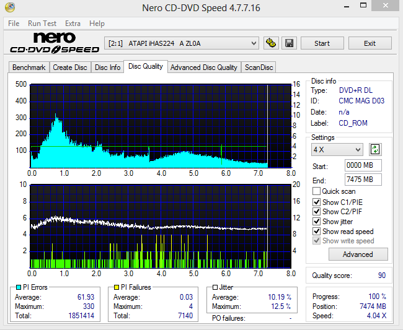Click the PI Failures total 7140
Screen dimensions: 403x330
(185, 315)
